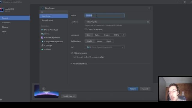Open Projects tab in Welcome window
The width and height of the screenshot is (192, 108).
[15, 18]
